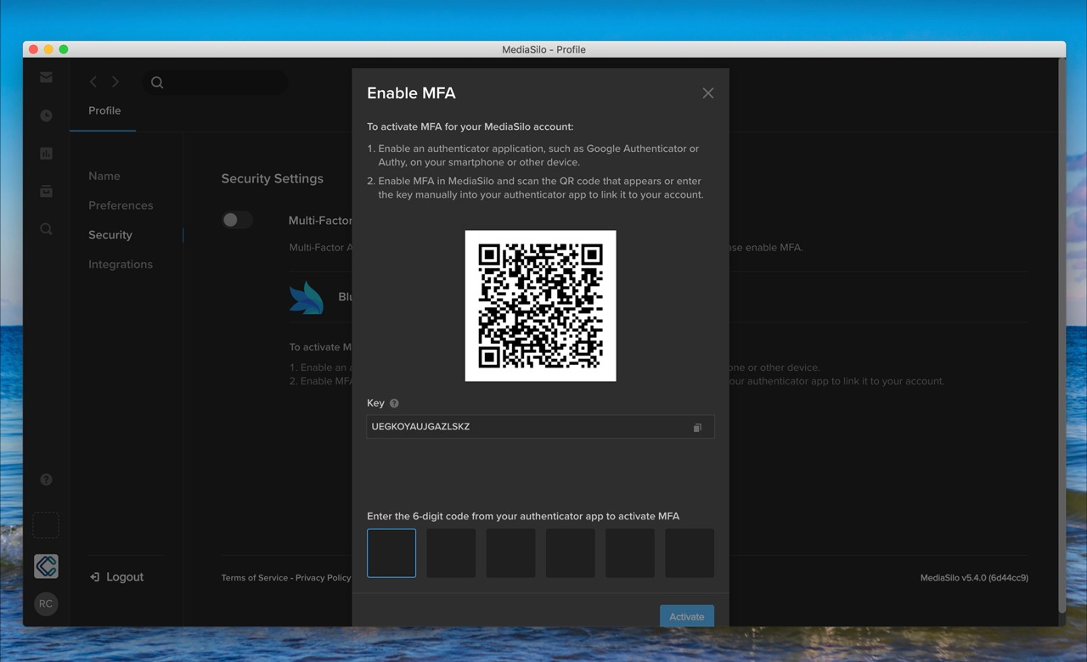Click the search field in top bar
This screenshot has height=662, width=1087.
(x=215, y=82)
